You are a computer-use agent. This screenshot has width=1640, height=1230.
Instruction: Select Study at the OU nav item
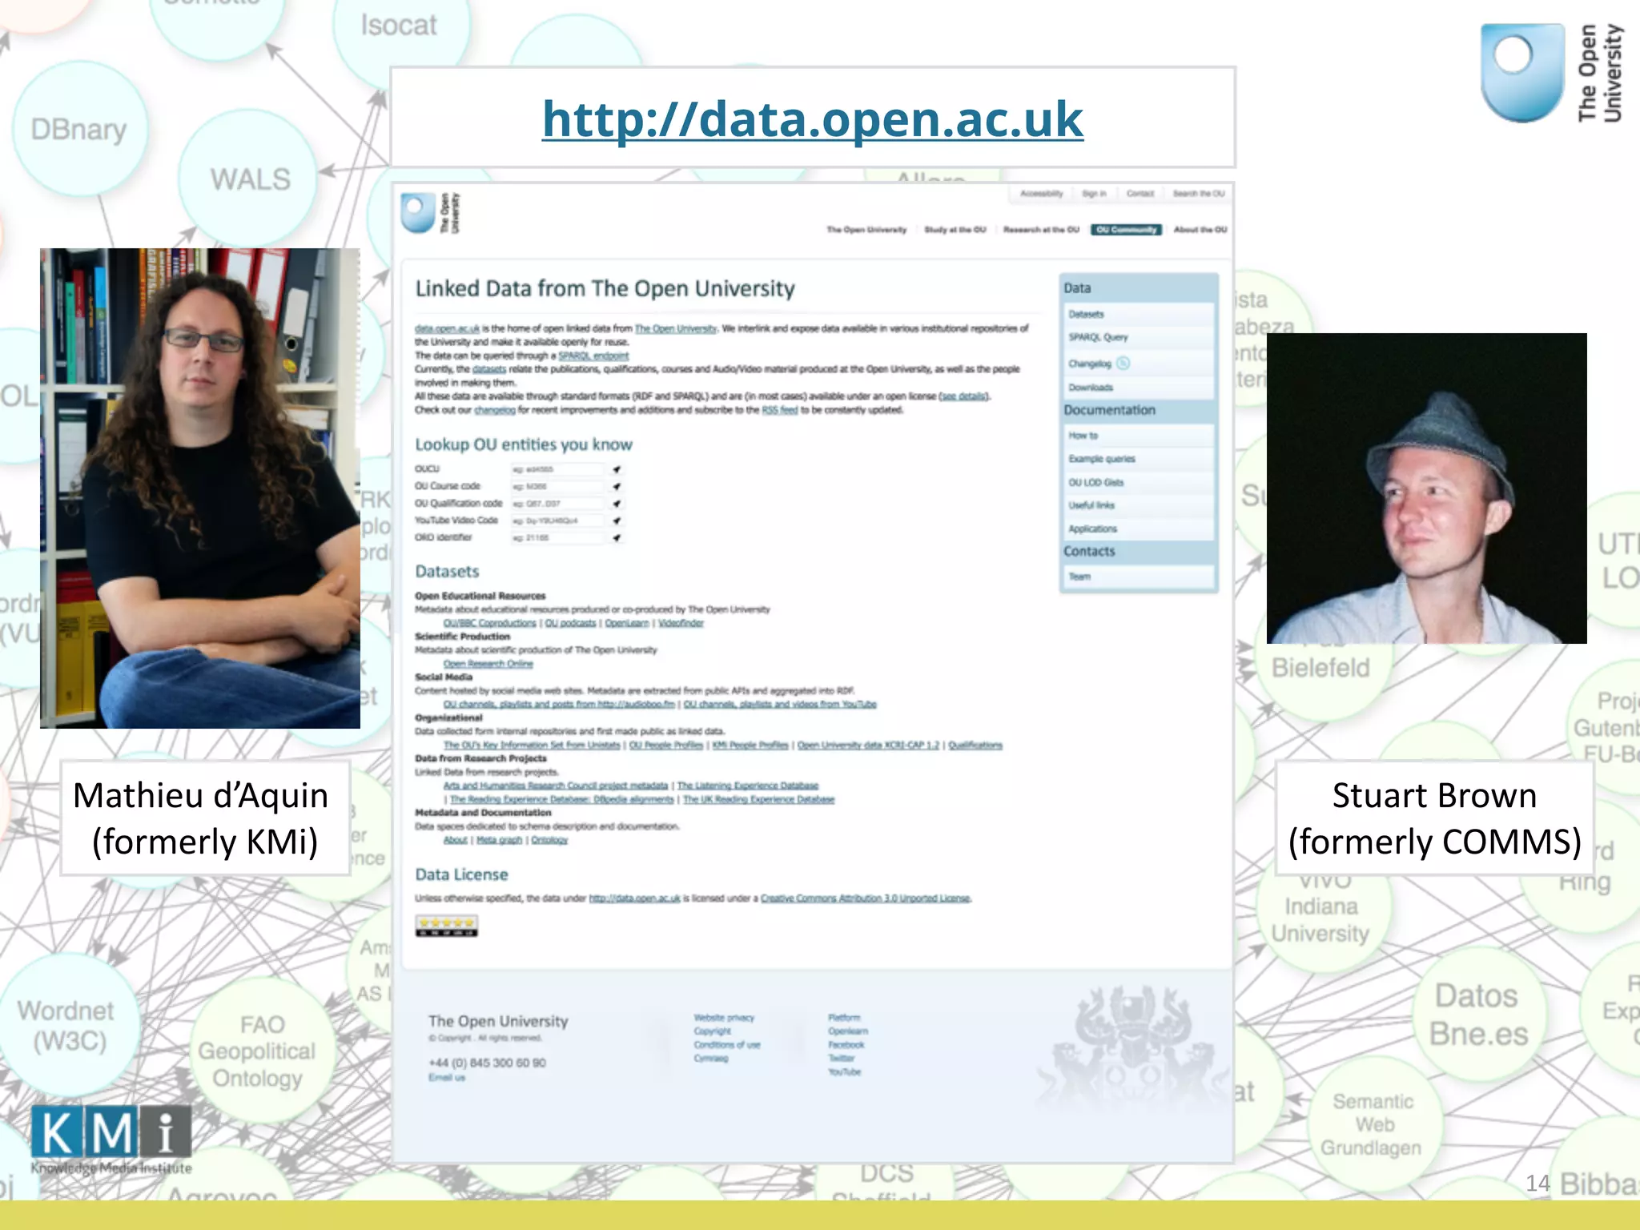[955, 230]
